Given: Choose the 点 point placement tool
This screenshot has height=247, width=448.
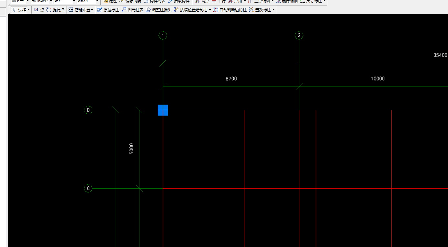Looking at the screenshot, I should (39, 10).
